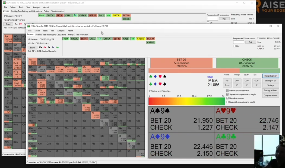Click Pick button in back window
This screenshot has height=168, width=285.
pos(224,19)
